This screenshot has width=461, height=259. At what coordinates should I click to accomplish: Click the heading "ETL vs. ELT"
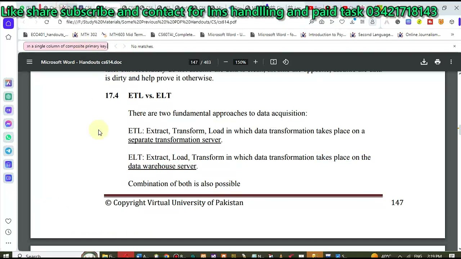coord(149,96)
